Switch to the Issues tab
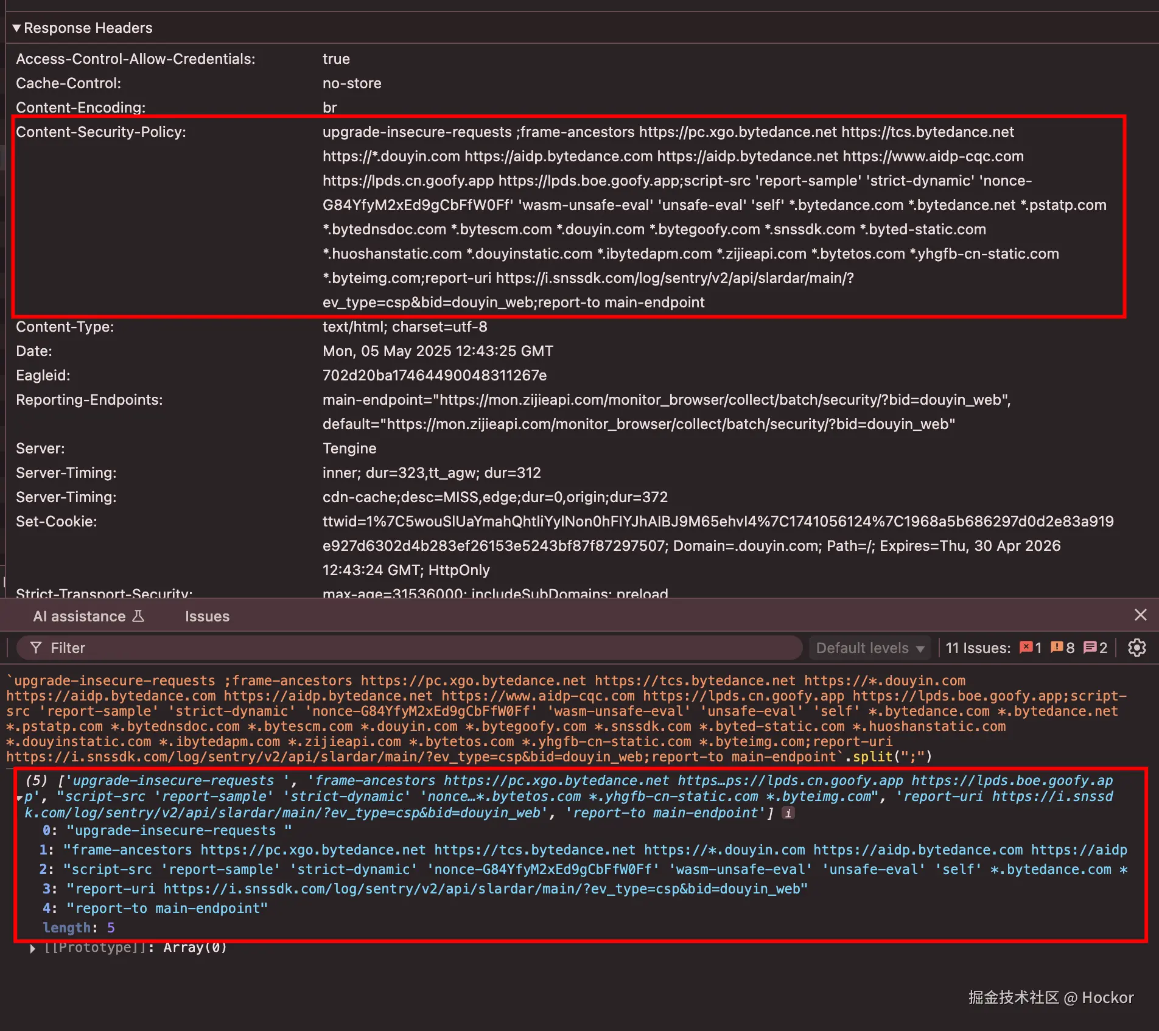The width and height of the screenshot is (1159, 1031). [x=207, y=616]
